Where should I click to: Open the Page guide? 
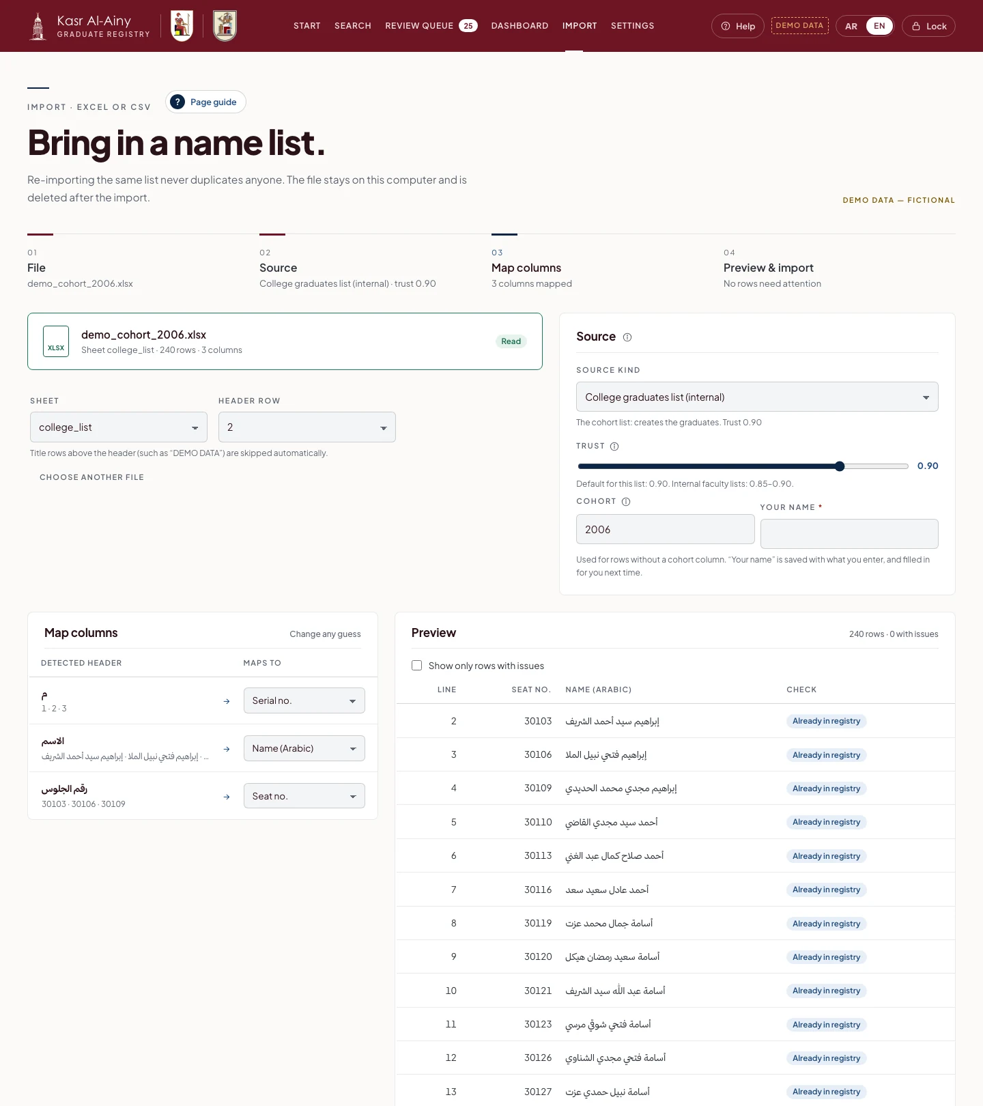205,102
